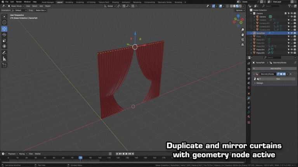Image resolution: width=298 pixels, height=167 pixels.
Task: Open the File menu
Action: tap(7, 2)
